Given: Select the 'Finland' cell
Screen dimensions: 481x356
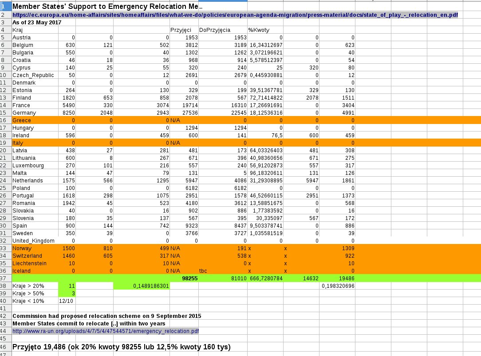Looking at the screenshot, I should pyautogui.click(x=35, y=98).
